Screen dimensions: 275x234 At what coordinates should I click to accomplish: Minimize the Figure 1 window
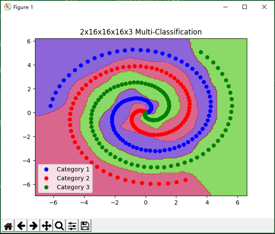pyautogui.click(x=225, y=7)
